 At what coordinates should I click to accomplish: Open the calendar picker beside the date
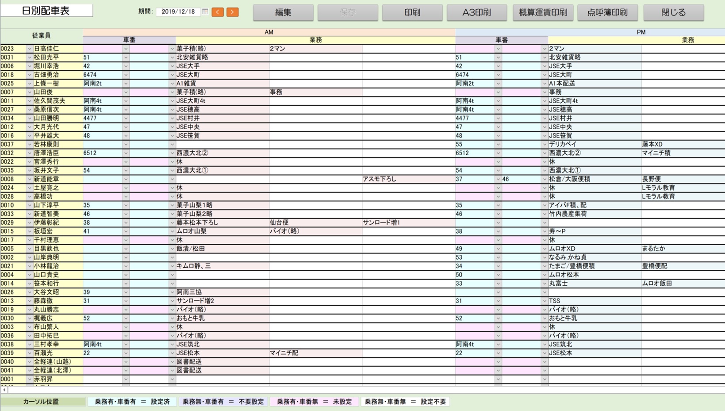coord(205,12)
